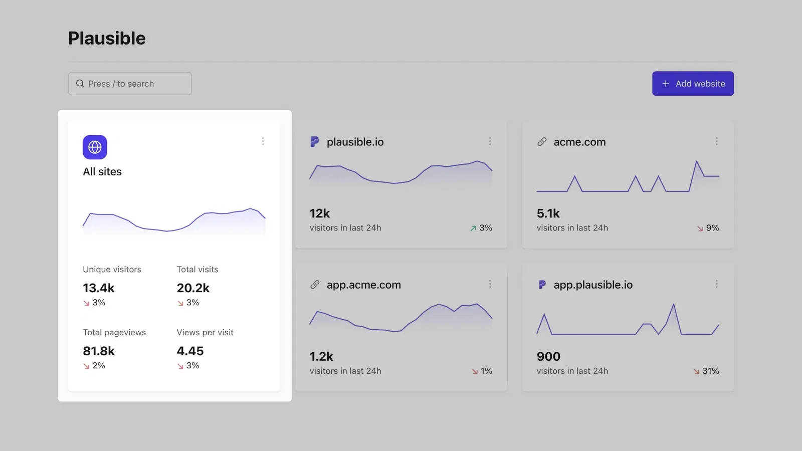Select the Plausible logo on the plausible.io card
This screenshot has height=451, width=802.
click(314, 141)
